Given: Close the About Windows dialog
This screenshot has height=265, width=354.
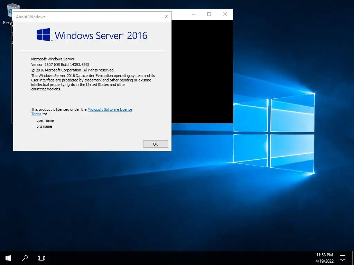Looking at the screenshot, I should (x=166, y=17).
